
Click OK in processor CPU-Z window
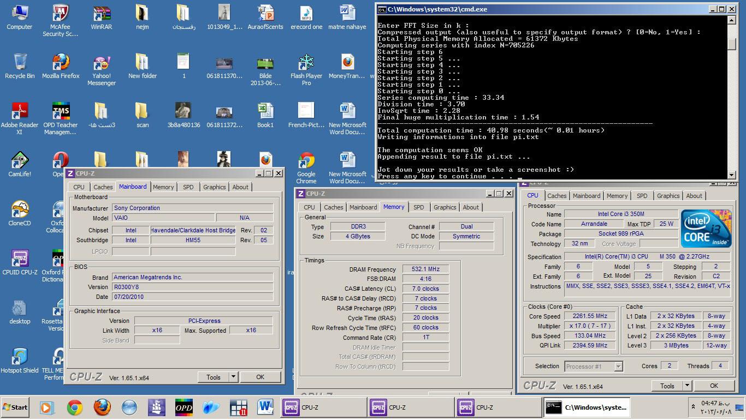(x=714, y=386)
